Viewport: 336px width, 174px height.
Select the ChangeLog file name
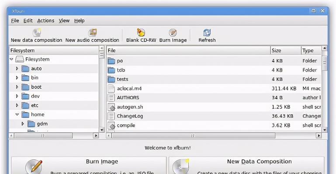130,116
